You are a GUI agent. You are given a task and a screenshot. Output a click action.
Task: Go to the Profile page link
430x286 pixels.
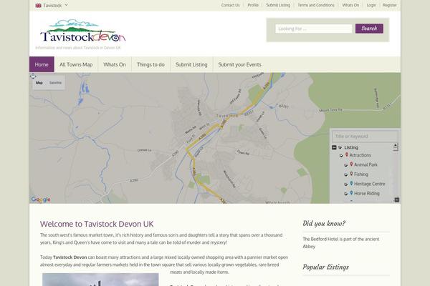[253, 5]
